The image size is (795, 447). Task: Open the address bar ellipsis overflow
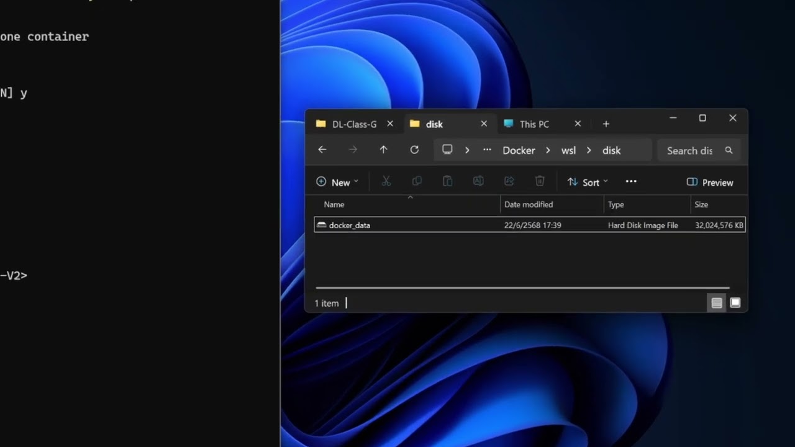click(487, 150)
